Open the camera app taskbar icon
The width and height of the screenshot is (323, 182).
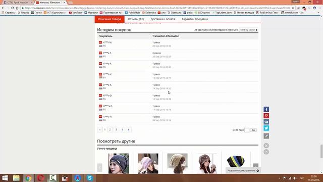point(65,178)
